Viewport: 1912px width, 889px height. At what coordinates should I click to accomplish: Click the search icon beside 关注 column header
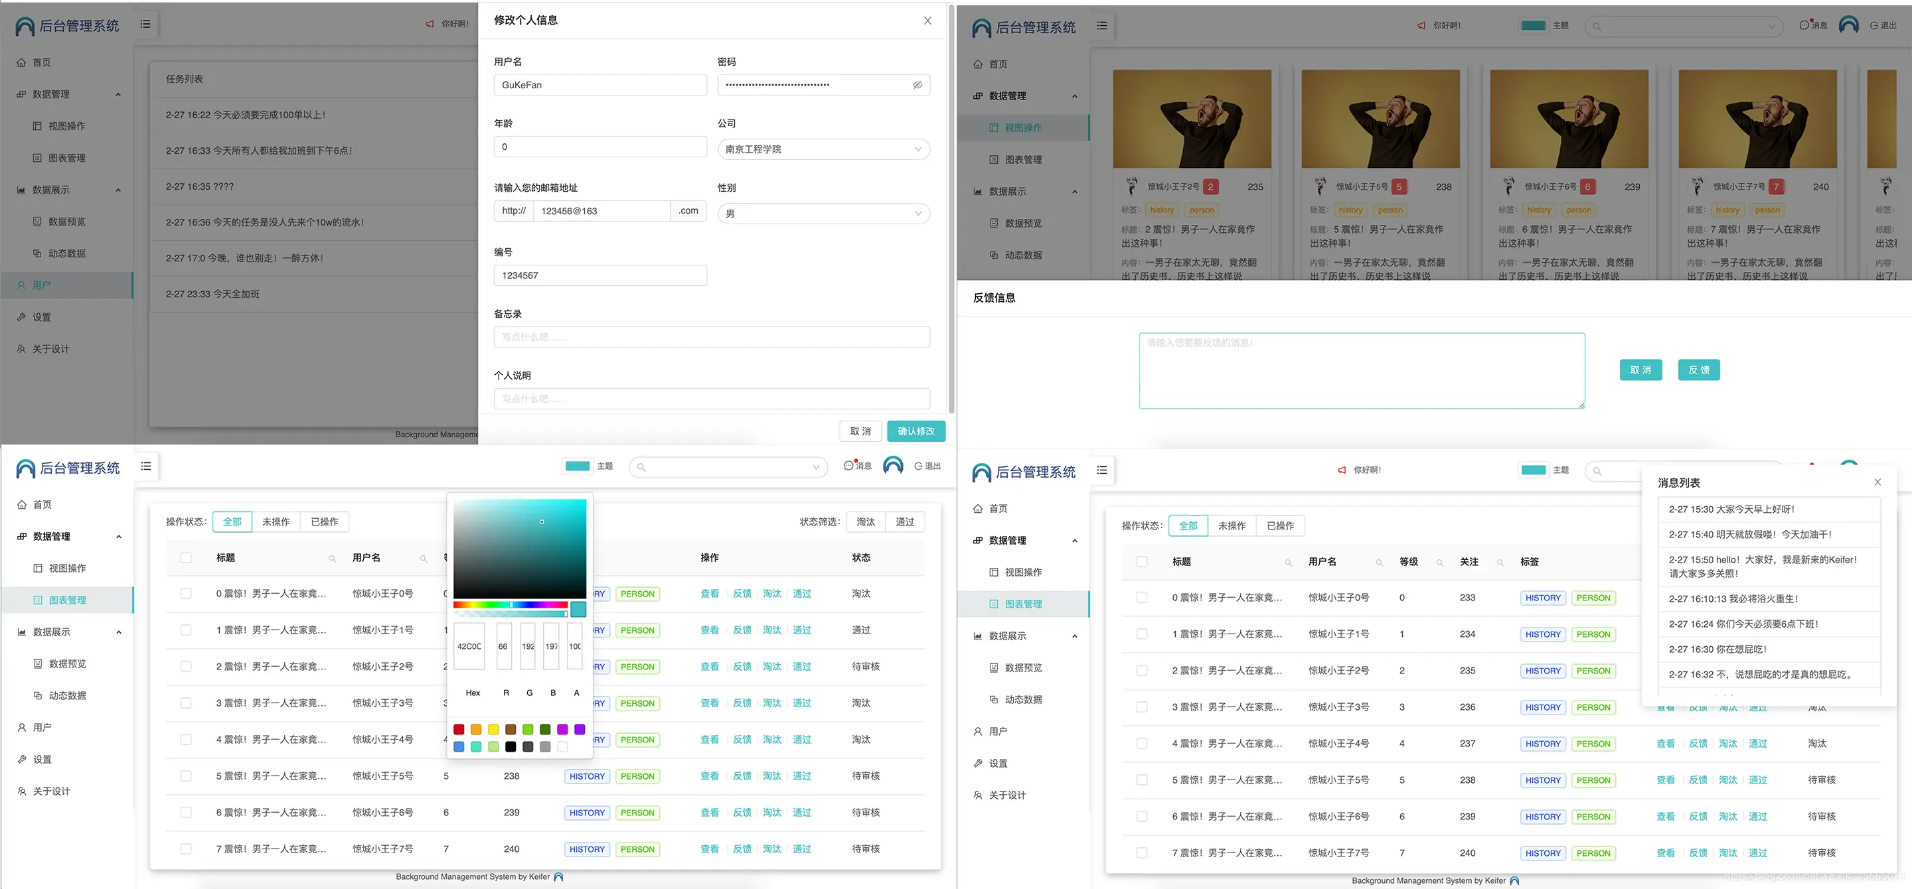[1500, 563]
